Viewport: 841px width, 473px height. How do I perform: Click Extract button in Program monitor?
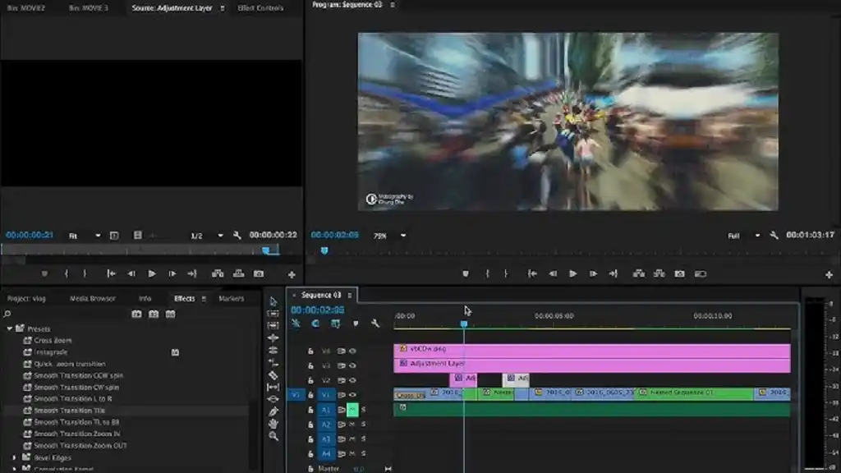click(x=659, y=273)
